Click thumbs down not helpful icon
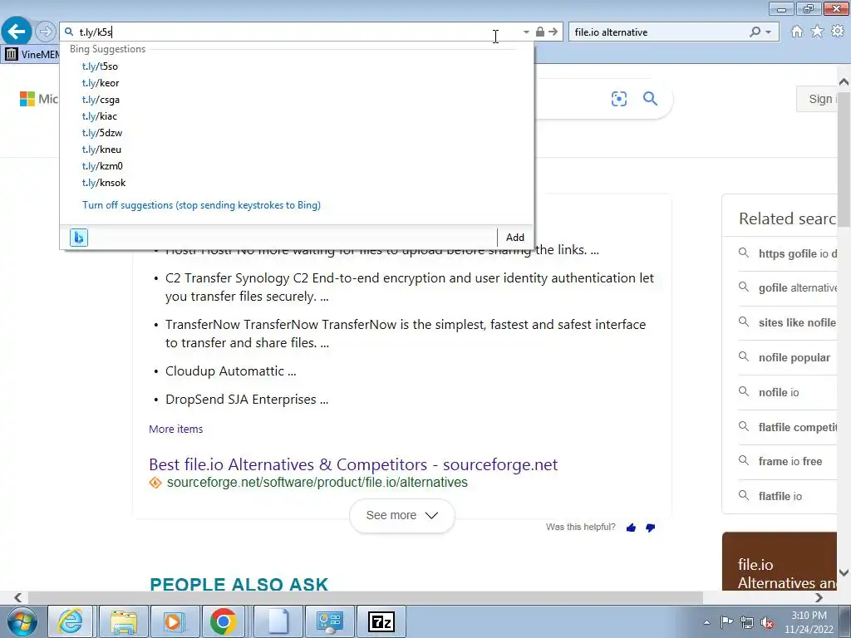 pyautogui.click(x=650, y=528)
